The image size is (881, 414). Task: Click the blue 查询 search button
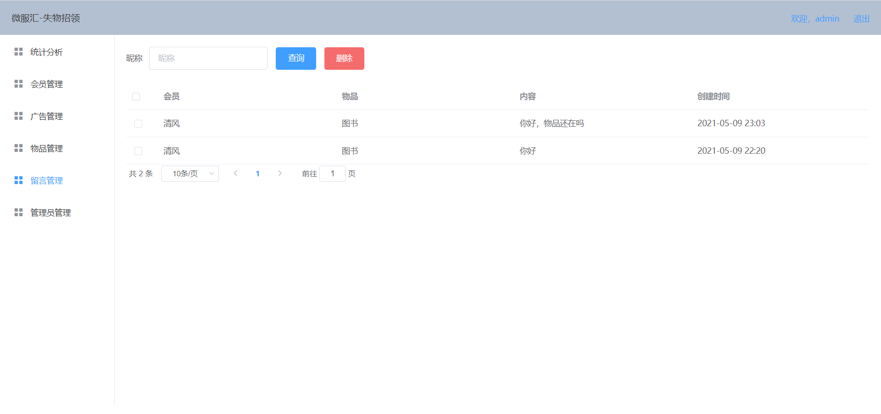296,58
